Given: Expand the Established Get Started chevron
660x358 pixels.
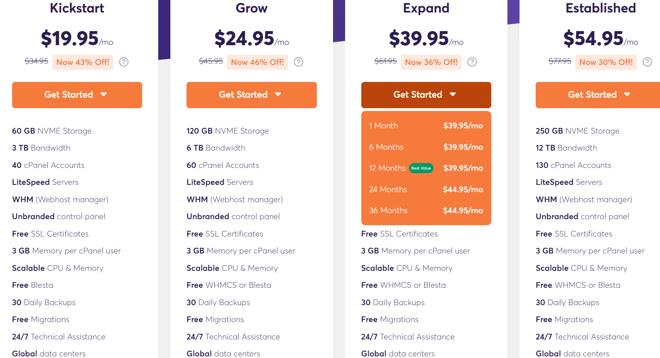Looking at the screenshot, I should (627, 95).
